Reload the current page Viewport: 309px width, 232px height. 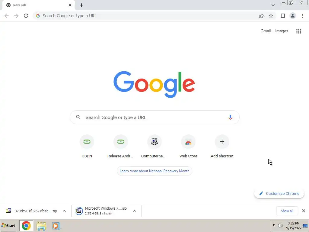tap(26, 16)
